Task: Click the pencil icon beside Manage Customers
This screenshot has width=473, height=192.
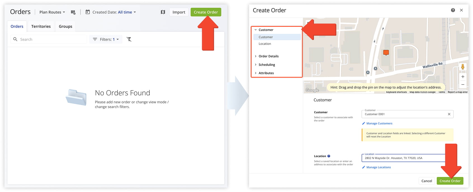Action: 364,124
